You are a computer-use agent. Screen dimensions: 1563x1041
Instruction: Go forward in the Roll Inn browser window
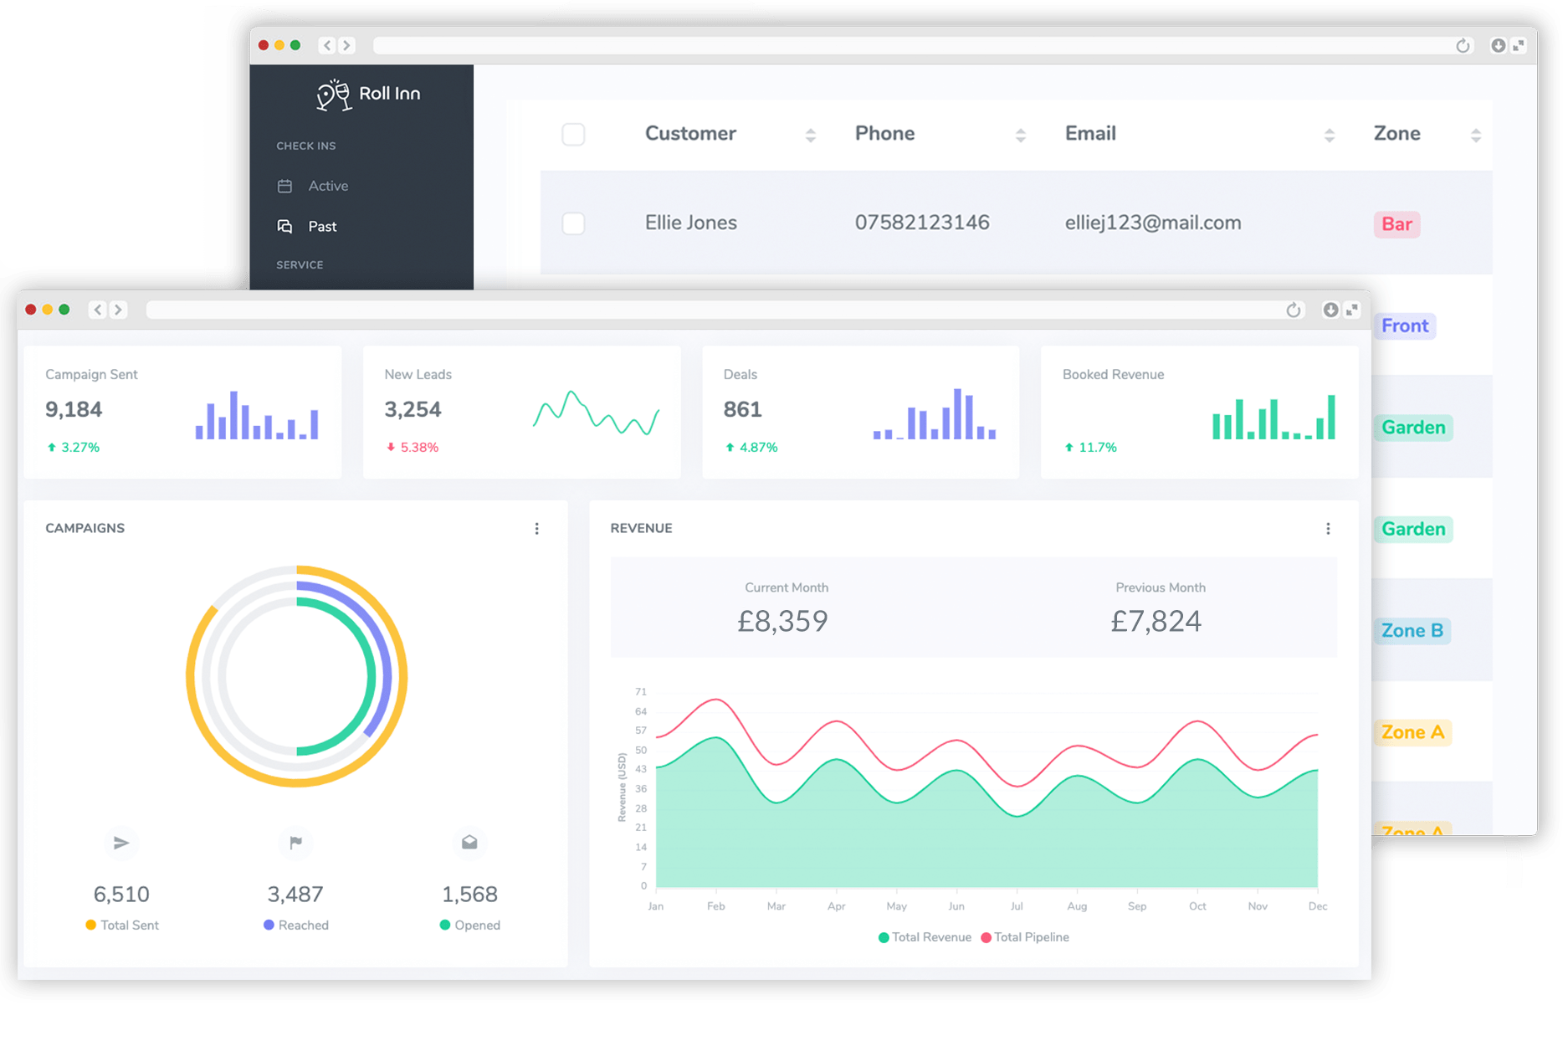pos(346,45)
